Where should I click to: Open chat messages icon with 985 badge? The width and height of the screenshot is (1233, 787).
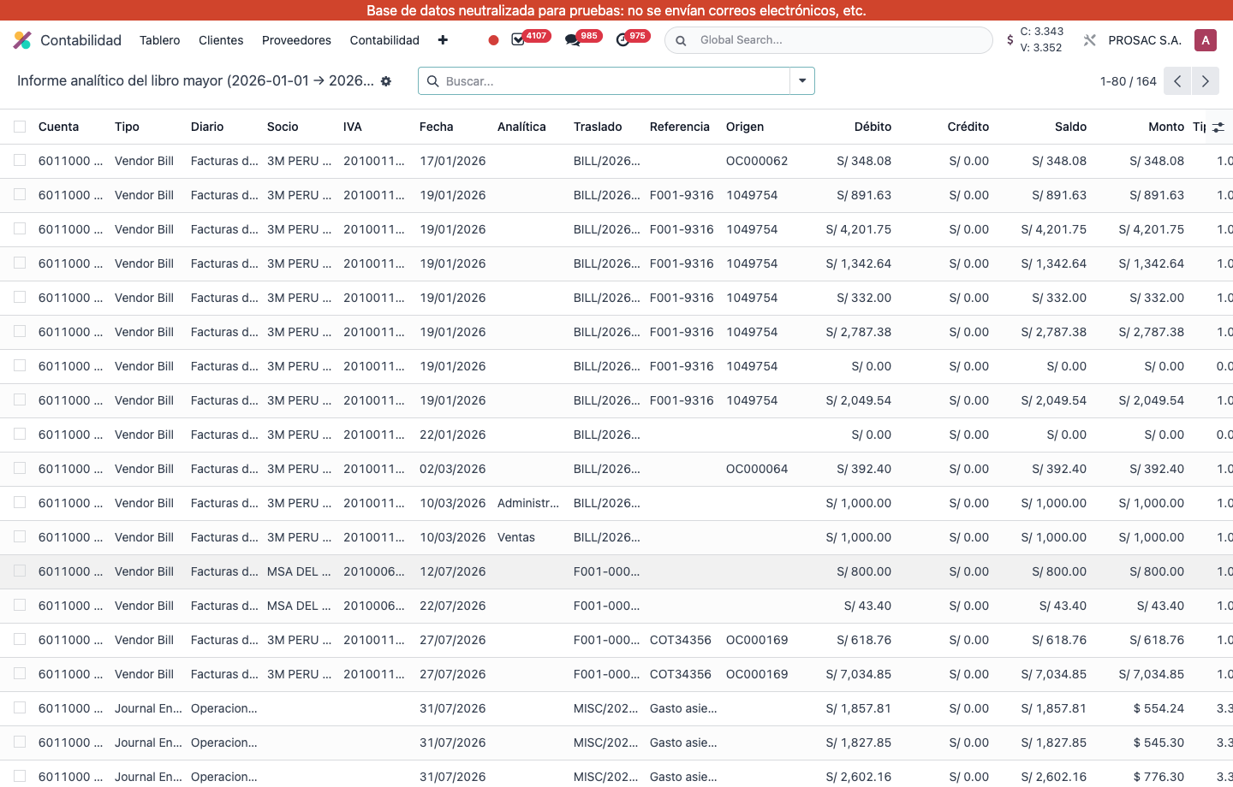point(572,40)
